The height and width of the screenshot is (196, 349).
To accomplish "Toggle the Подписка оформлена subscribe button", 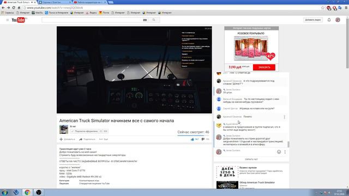I will pyautogui.click(x=84, y=131).
